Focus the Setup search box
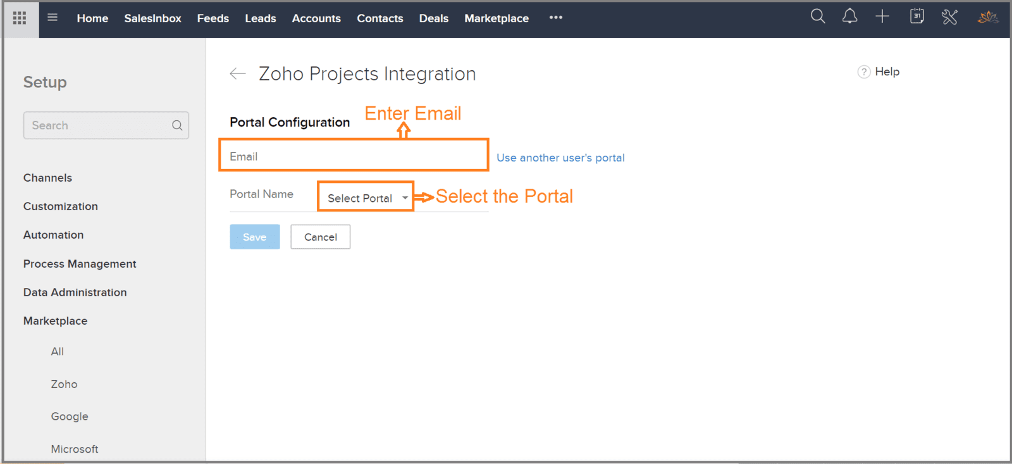The image size is (1012, 464). (x=106, y=125)
